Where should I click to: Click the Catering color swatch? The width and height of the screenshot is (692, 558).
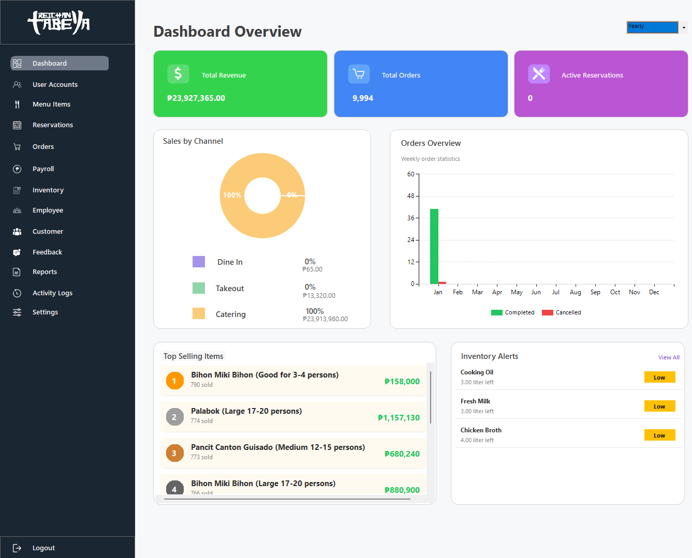[199, 314]
